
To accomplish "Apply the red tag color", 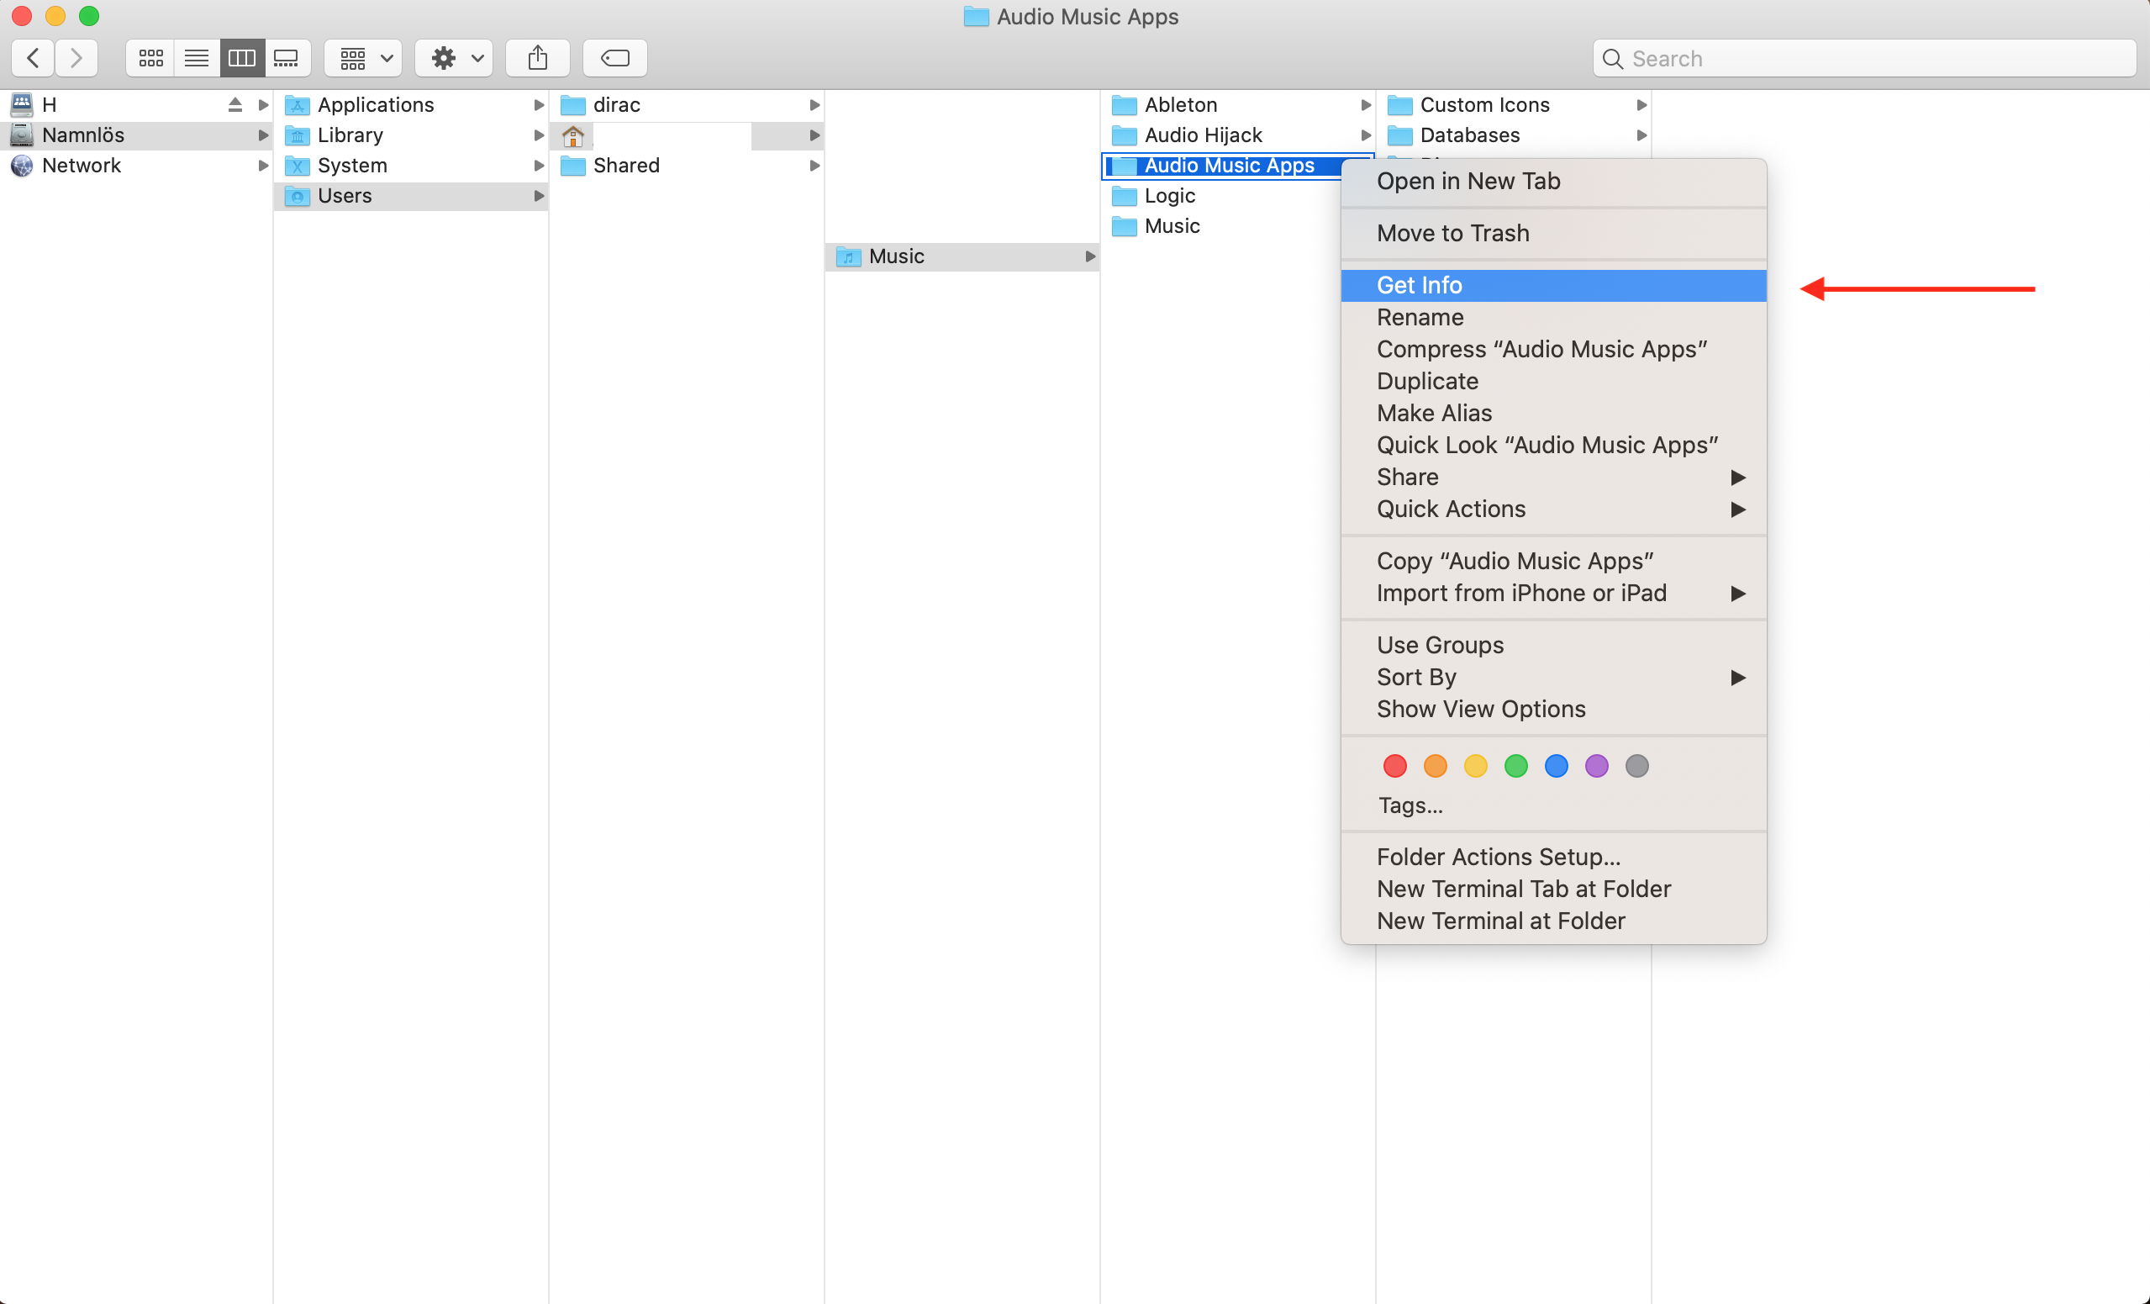I will click(1395, 766).
